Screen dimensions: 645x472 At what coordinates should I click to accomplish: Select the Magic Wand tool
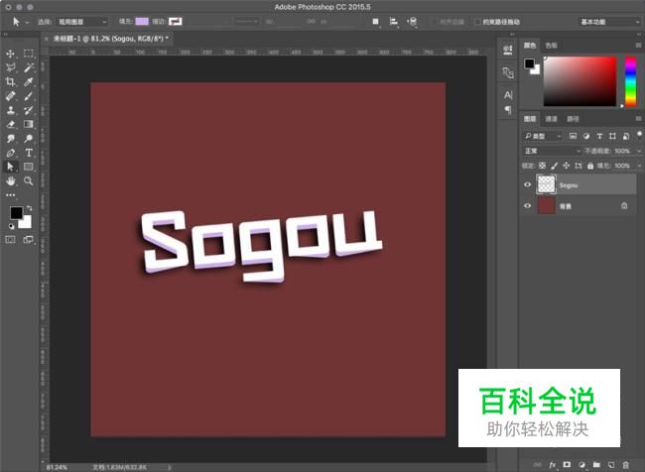click(x=29, y=67)
